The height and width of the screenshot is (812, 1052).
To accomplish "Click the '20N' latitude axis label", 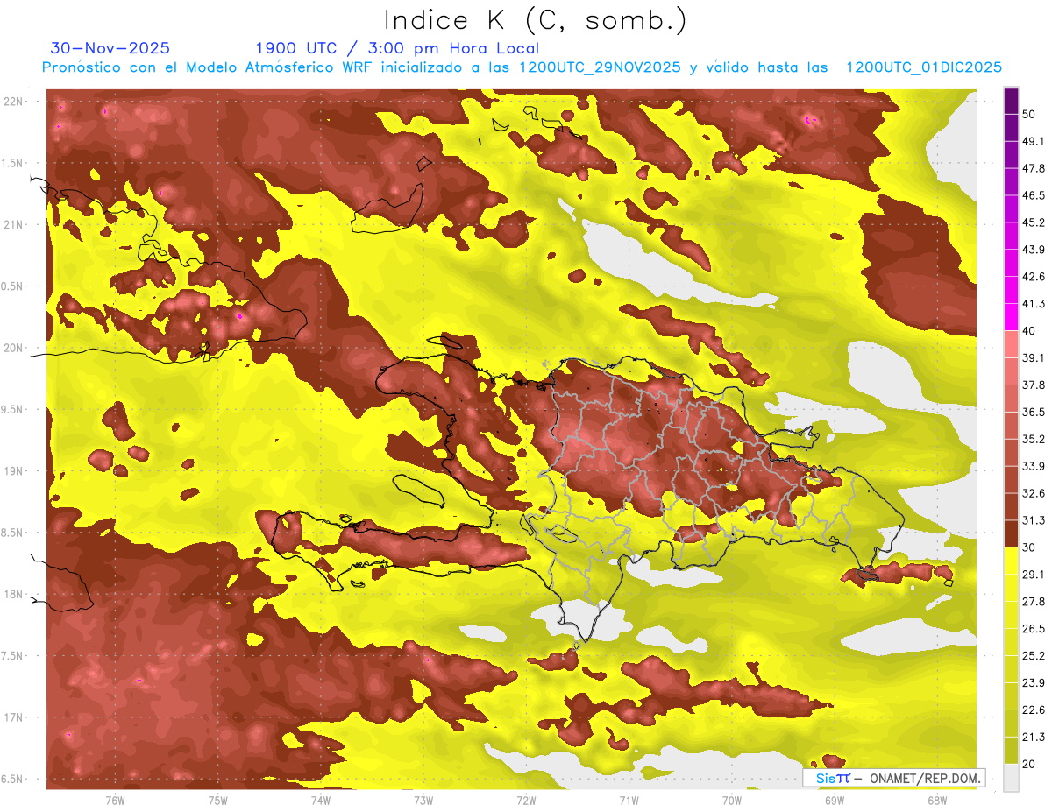I will coord(14,349).
